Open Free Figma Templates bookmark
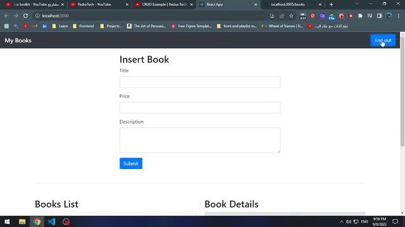Viewport: 405px width, 227px height. (x=191, y=26)
